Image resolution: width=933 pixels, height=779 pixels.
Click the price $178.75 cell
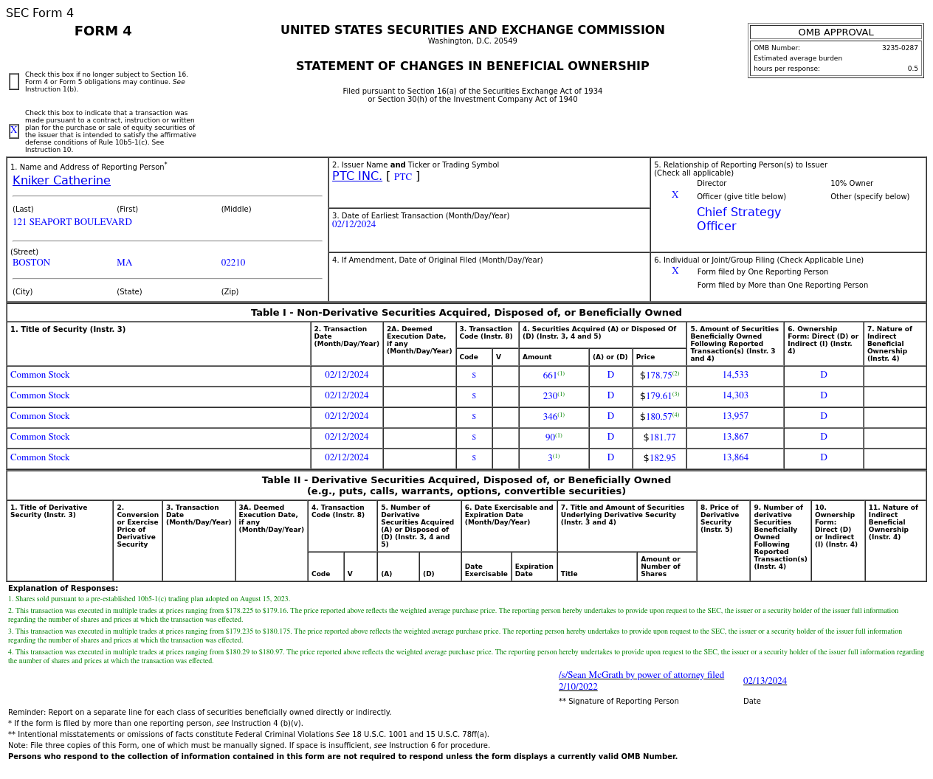click(659, 375)
